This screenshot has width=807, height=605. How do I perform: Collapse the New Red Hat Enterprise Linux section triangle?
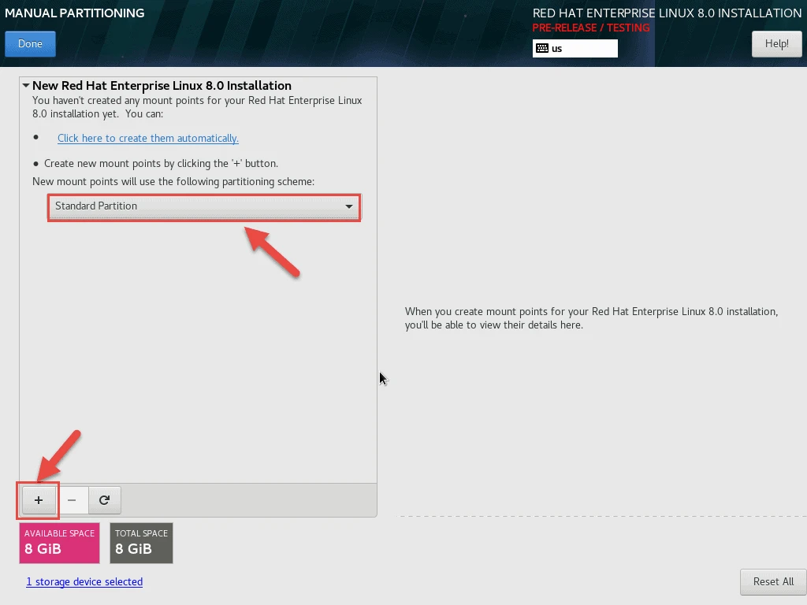click(26, 86)
